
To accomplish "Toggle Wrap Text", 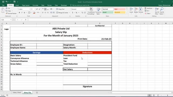I will [x=60, y=9].
